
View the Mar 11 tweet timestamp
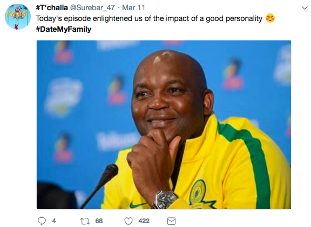[x=133, y=8]
